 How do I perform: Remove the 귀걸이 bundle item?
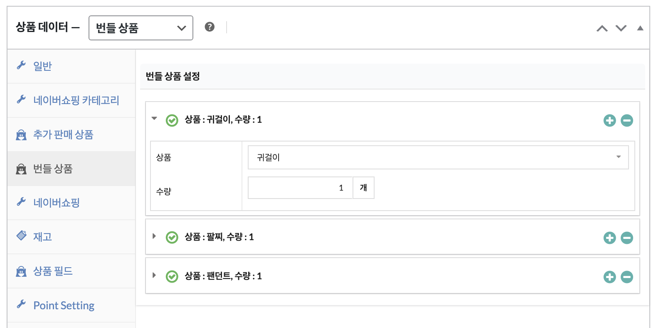pyautogui.click(x=626, y=121)
